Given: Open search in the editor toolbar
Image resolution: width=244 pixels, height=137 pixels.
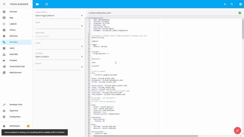Looking at the screenshot, I should [x=232, y=4].
